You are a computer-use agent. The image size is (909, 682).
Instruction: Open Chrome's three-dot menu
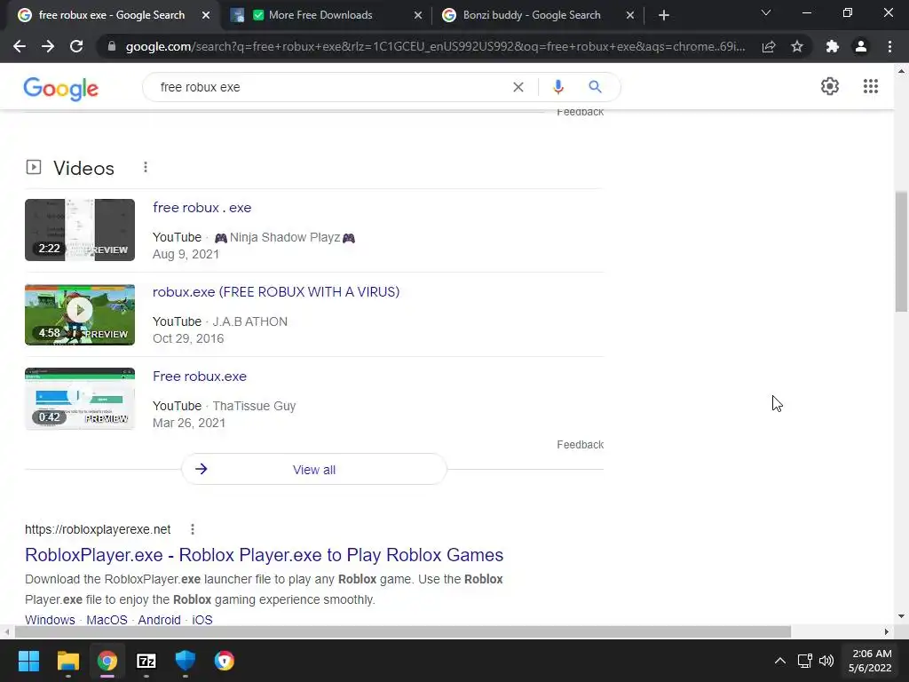tap(889, 46)
